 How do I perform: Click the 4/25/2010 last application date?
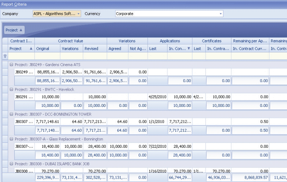[x=157, y=97]
